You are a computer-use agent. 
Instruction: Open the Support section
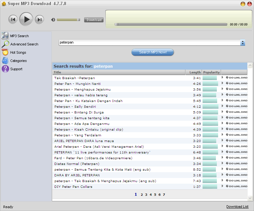coord(16,69)
